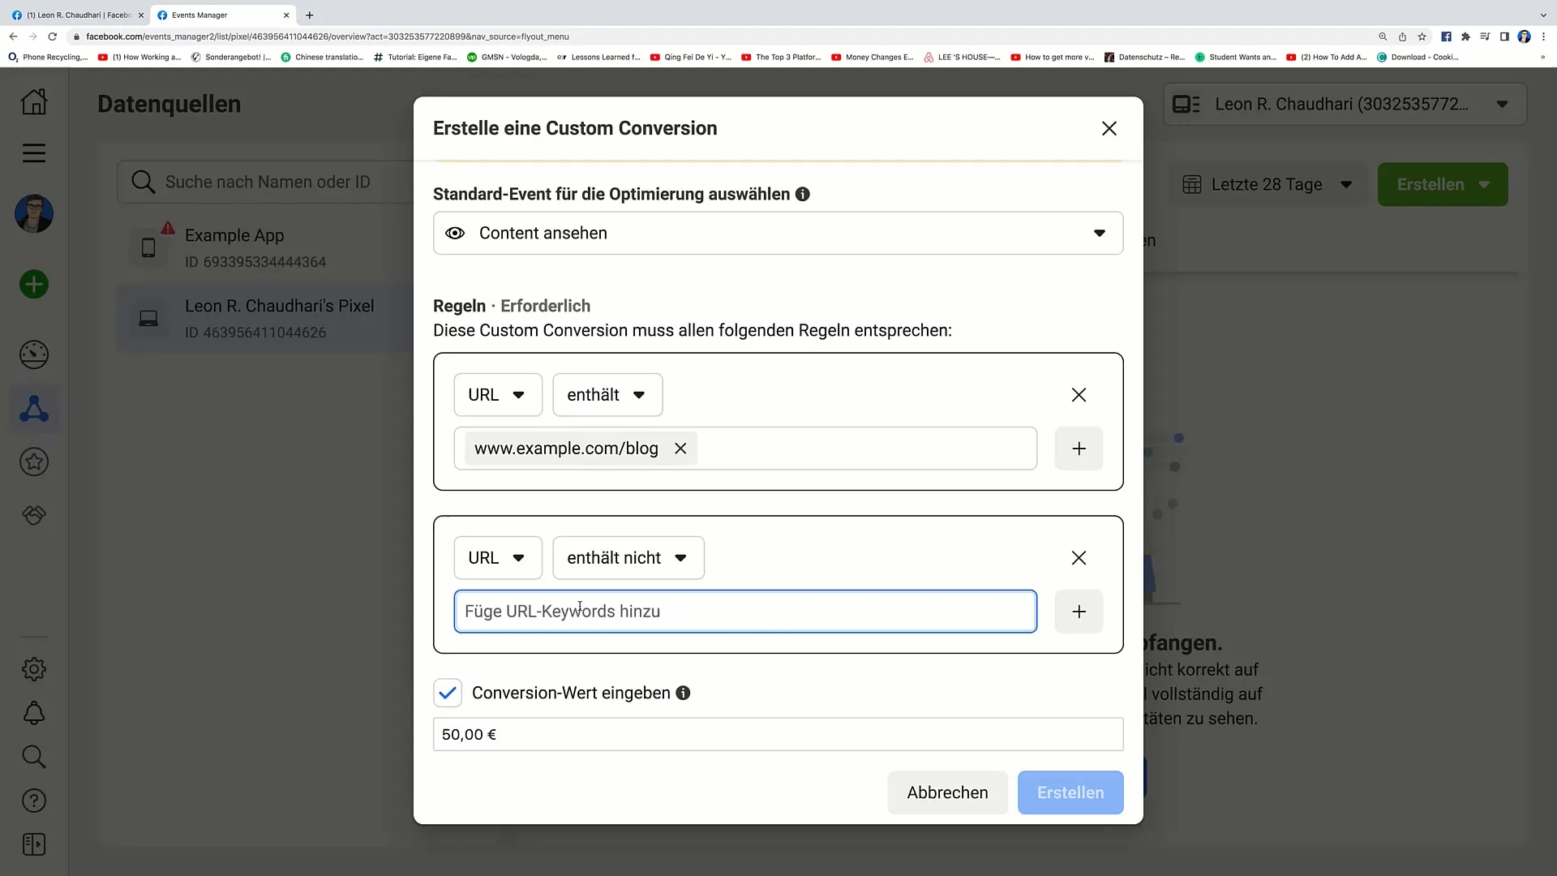Click the search magnifier in sidebar

click(34, 757)
